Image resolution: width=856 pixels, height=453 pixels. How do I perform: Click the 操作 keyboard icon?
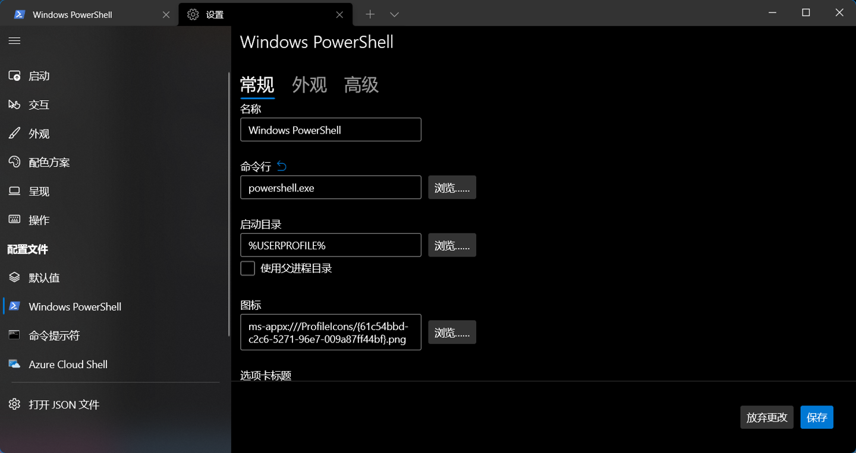point(15,220)
